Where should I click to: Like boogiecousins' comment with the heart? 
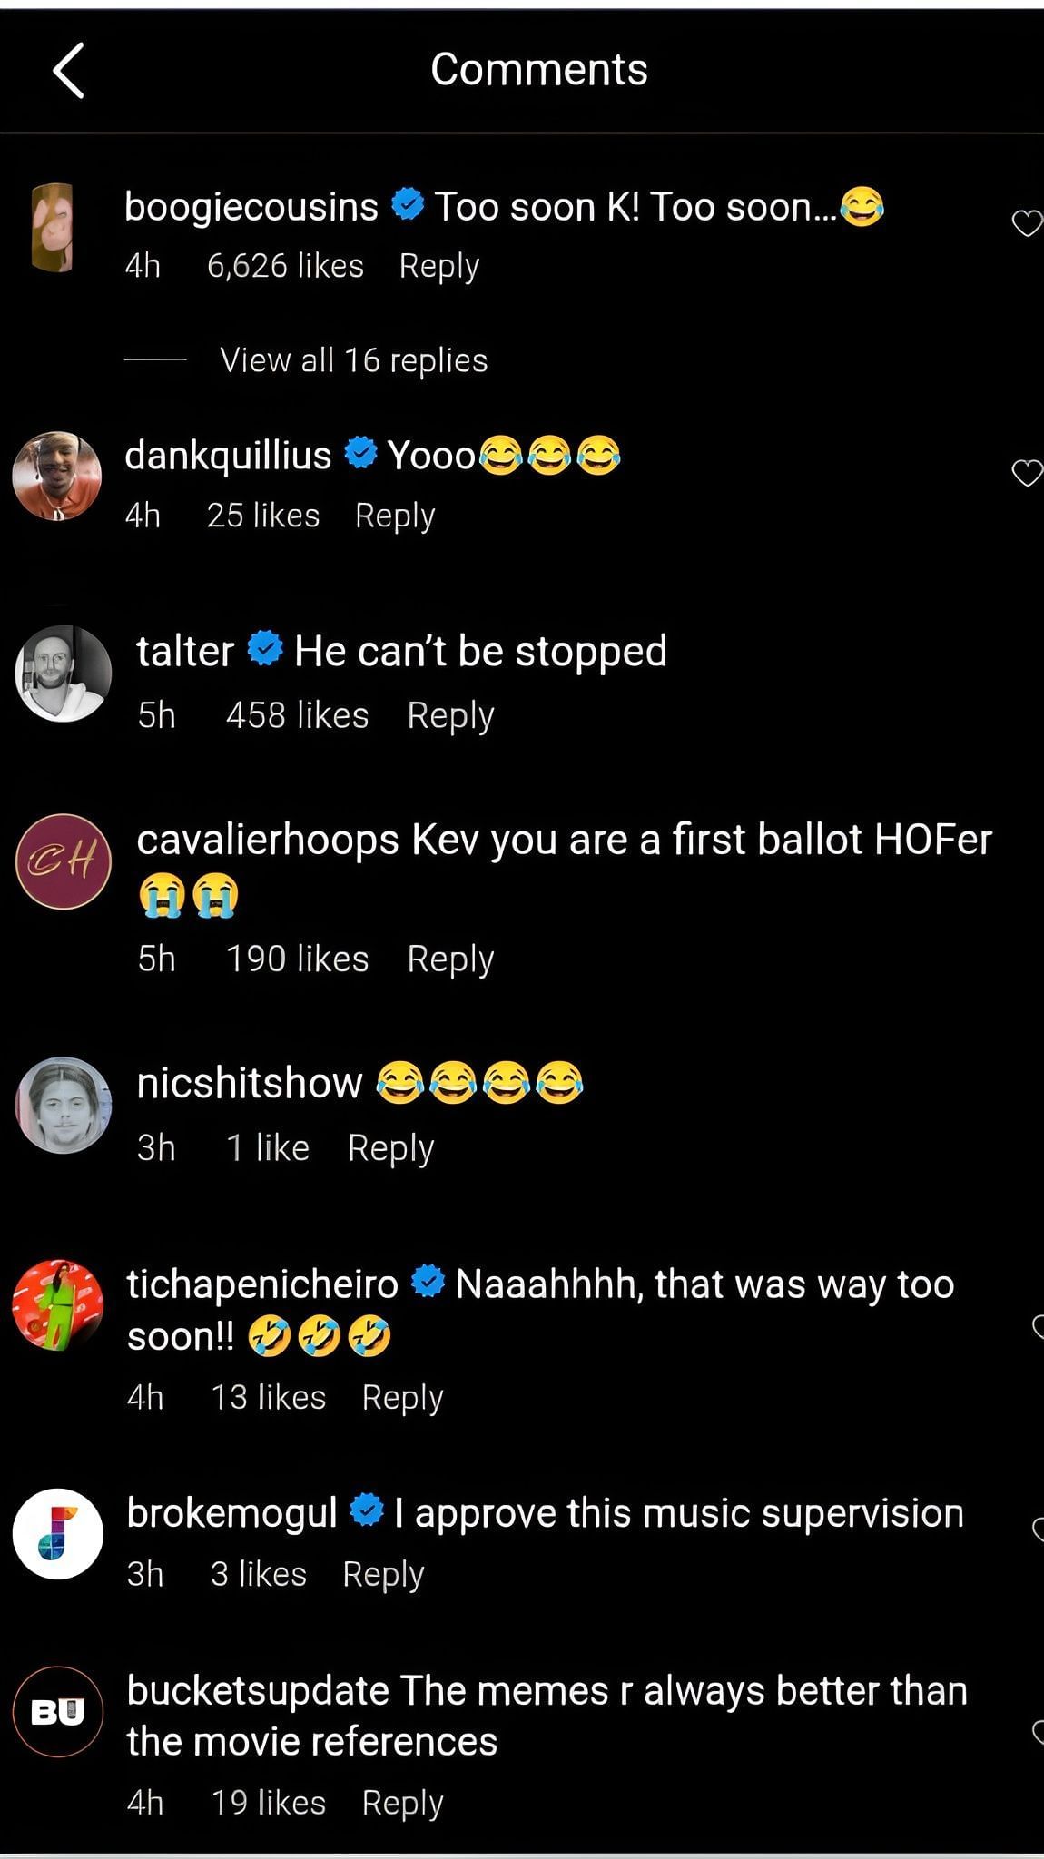[x=1026, y=222]
